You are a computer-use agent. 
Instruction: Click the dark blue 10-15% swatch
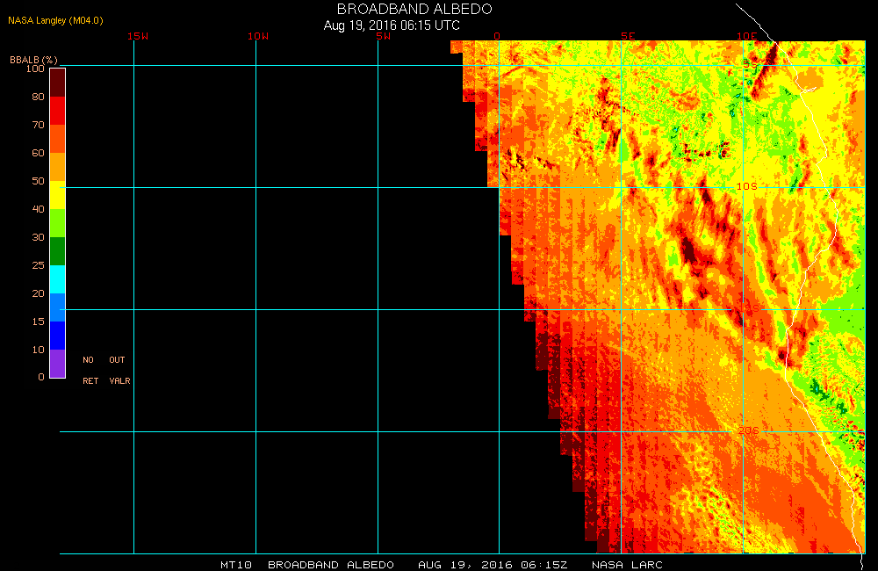coord(57,336)
